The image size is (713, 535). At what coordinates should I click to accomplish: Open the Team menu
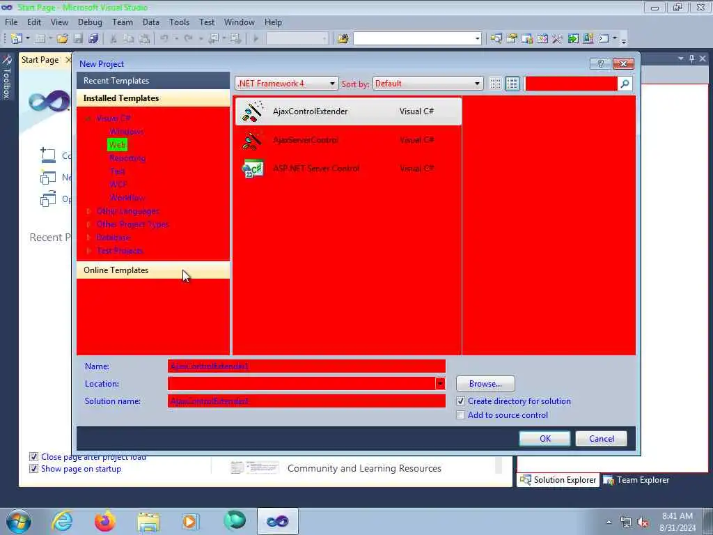(123, 22)
